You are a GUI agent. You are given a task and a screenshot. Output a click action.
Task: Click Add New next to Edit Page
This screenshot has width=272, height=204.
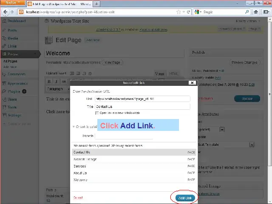pos(93,40)
